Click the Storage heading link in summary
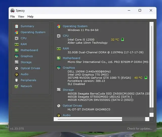Viewport: 162px width, 137px height. click(x=68, y=90)
